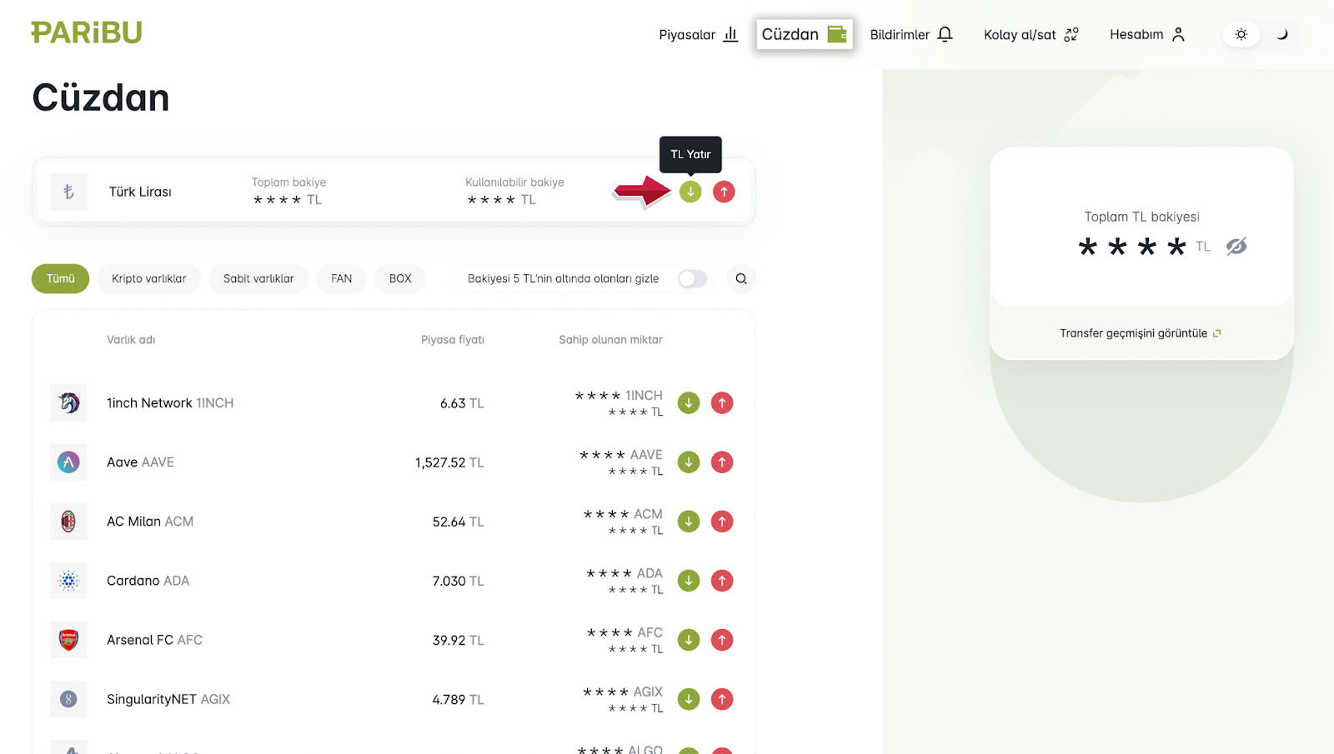This screenshot has height=754, width=1334.
Task: Click the 39.92 TL price
Action: click(x=458, y=640)
